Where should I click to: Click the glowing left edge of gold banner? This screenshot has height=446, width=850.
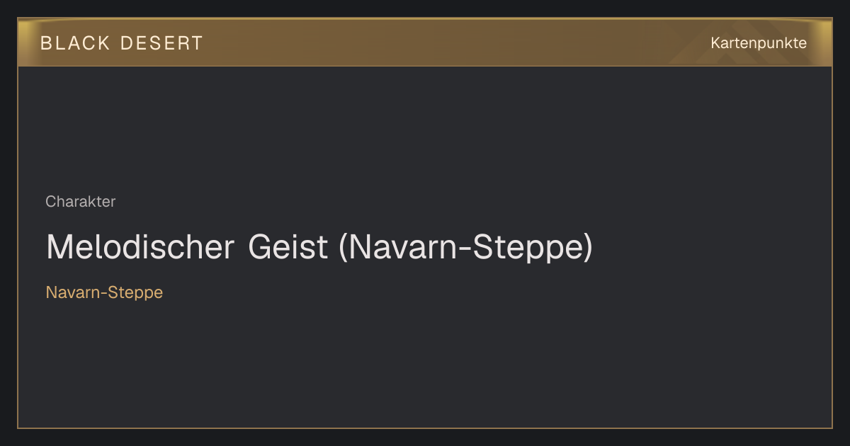[23, 42]
